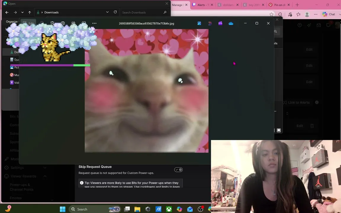341x213 pixels.
Task: Open Clipchamp from Photos toolbar
Action: [x=220, y=23]
